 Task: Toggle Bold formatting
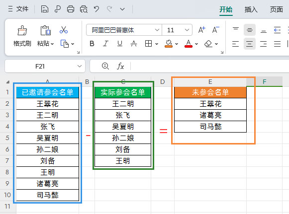point(92,44)
